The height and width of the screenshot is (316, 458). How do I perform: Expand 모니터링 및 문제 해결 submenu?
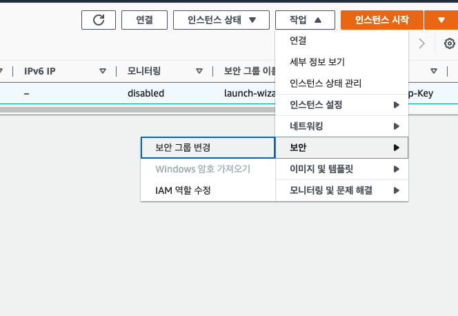click(341, 190)
